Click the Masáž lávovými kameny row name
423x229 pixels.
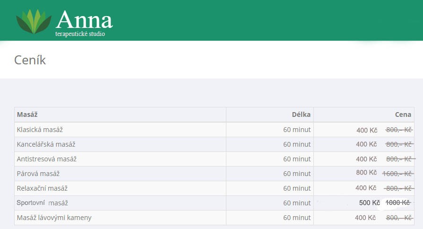click(x=54, y=218)
